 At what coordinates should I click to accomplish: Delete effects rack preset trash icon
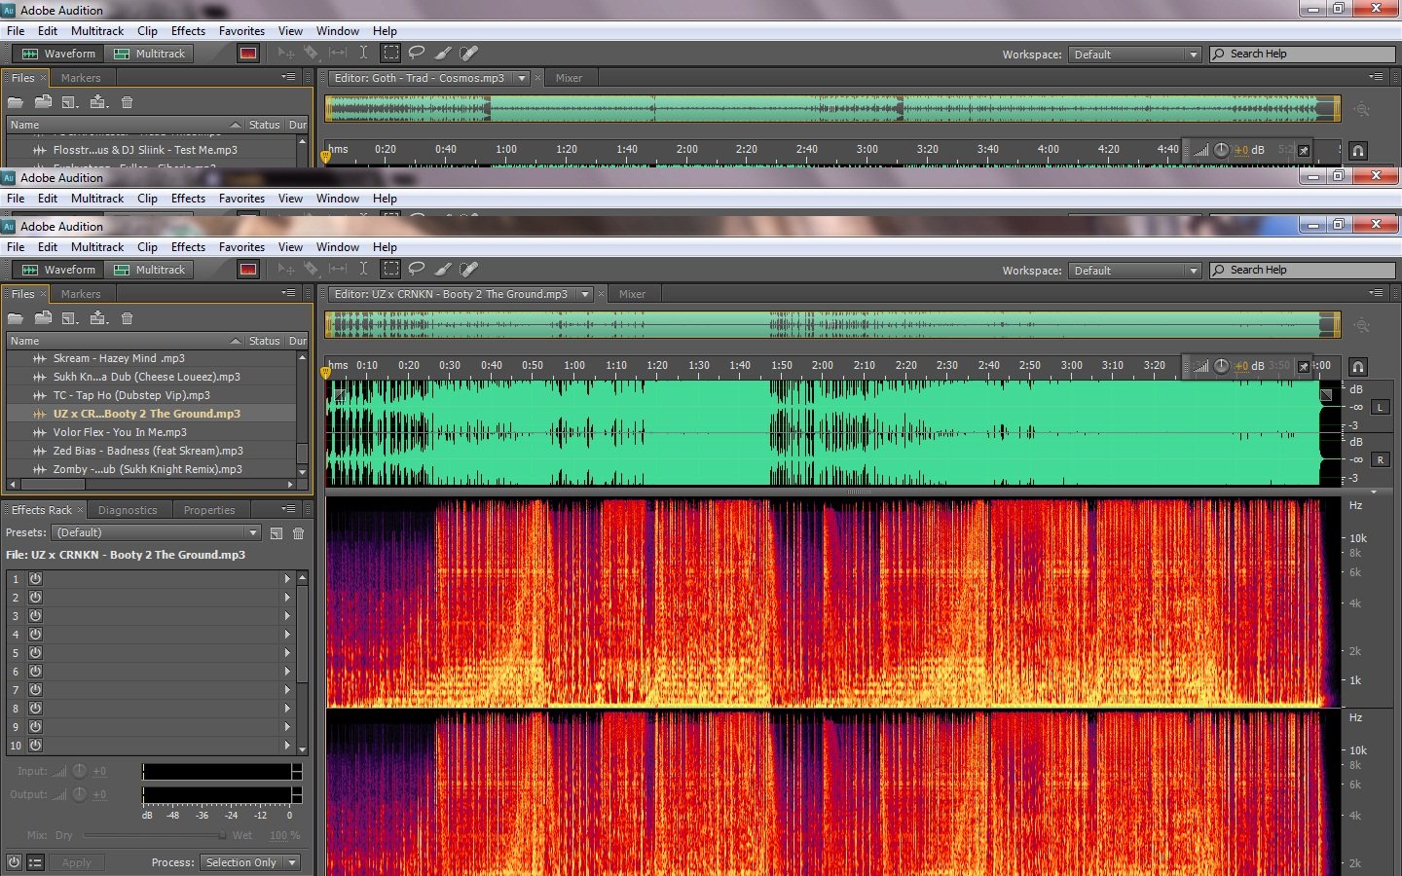[299, 533]
